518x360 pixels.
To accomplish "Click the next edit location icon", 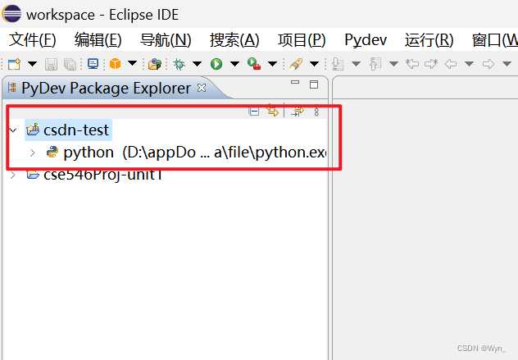I will click(431, 63).
